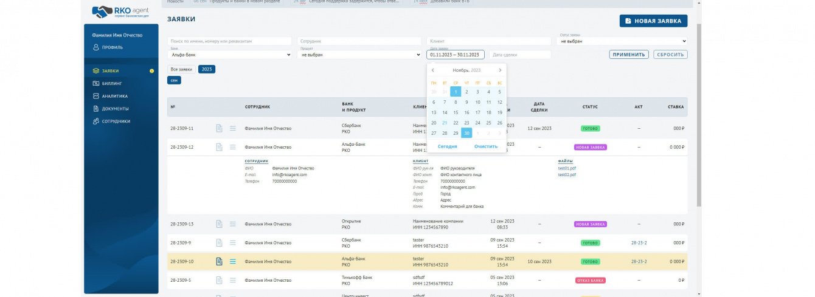815x297 pixels.
Task: Select Заявки in the sidebar menu
Action: pyautogui.click(x=111, y=71)
